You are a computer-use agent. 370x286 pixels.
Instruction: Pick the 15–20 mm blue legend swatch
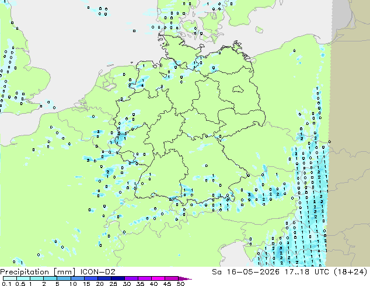point(90,278)
